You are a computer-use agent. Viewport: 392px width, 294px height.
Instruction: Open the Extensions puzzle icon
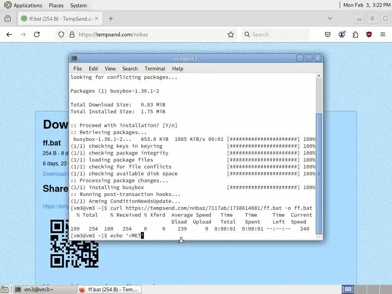[355, 34]
